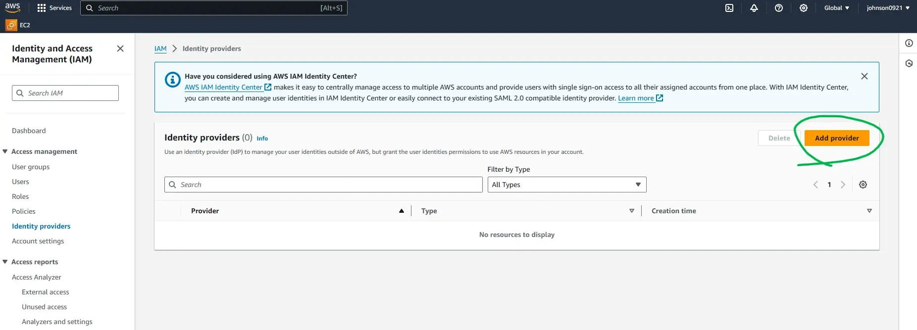The width and height of the screenshot is (917, 330).
Task: Open the help question mark icon
Action: tap(779, 8)
